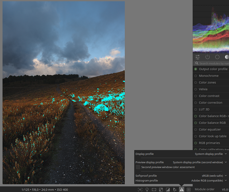Image resolution: width=229 pixels, height=192 pixels.
Task: Toggle softproofing triangle icon
Action: (x=175, y=189)
